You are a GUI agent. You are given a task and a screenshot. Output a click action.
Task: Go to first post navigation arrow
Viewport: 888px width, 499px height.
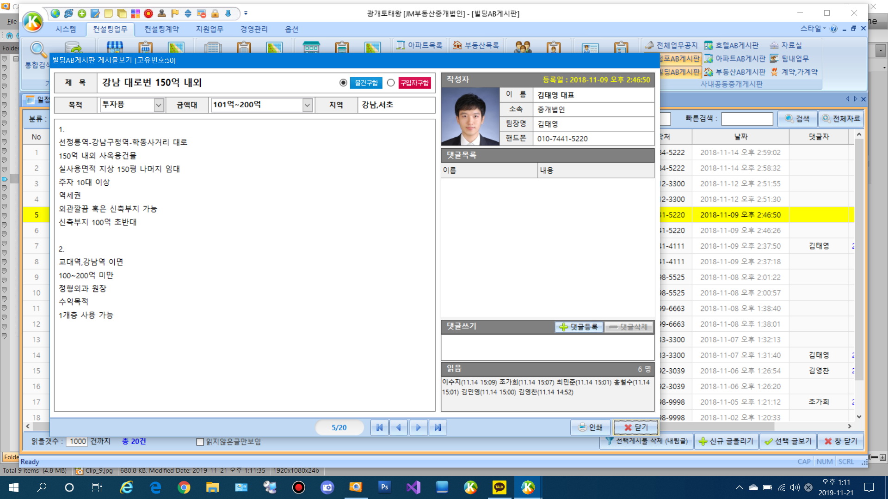click(379, 427)
